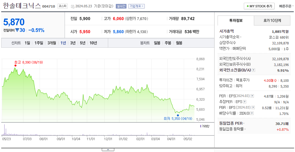
Task: Click the 시가 value 5,950
Action: (x=85, y=32)
